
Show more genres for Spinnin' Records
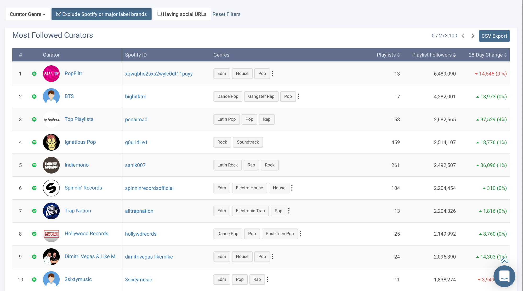click(x=292, y=188)
